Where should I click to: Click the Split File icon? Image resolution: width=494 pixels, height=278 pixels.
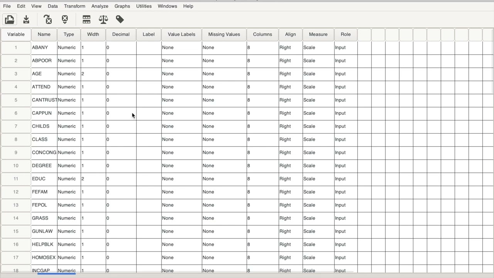click(86, 19)
